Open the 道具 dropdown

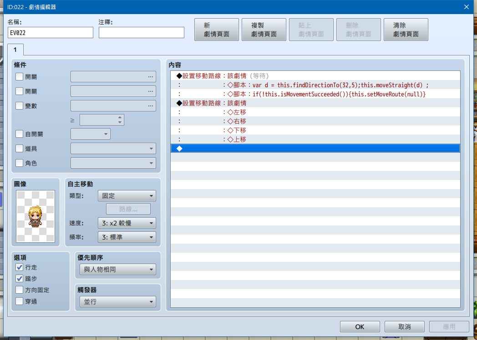click(x=113, y=149)
